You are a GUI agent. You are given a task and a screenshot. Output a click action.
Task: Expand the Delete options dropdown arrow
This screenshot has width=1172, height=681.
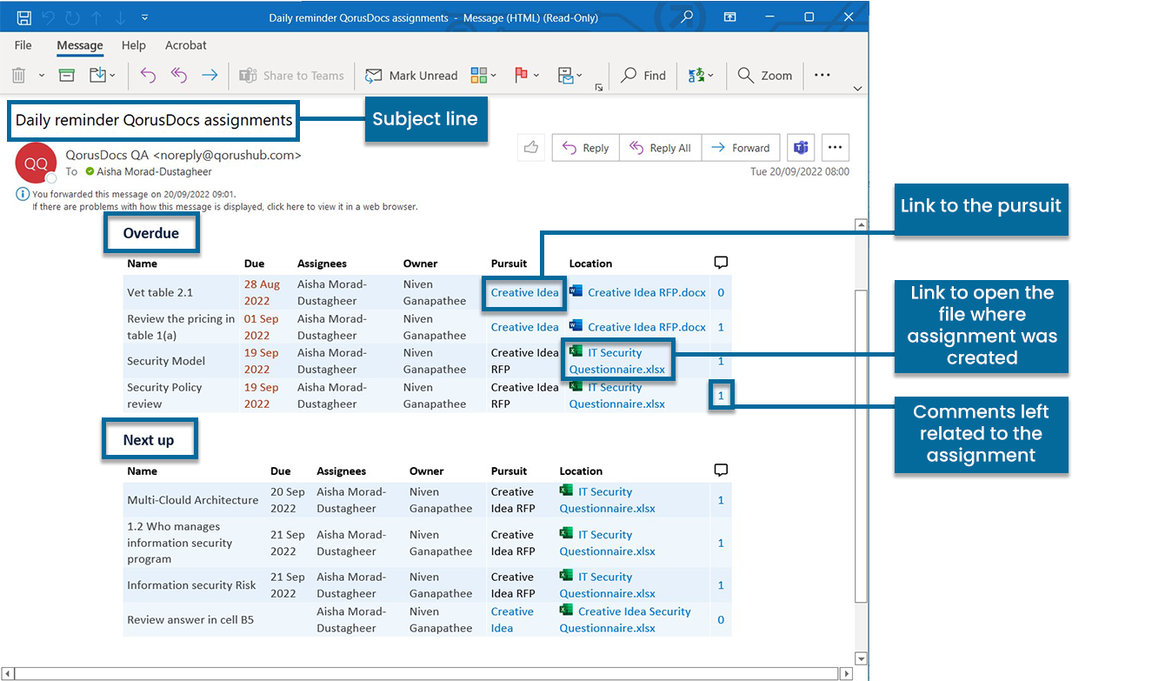coord(42,76)
